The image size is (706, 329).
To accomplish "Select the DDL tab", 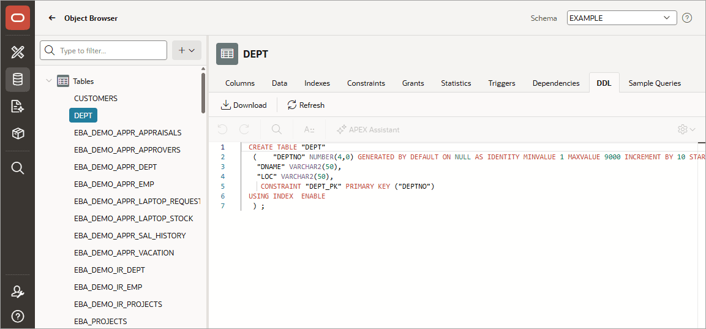I will [x=604, y=83].
